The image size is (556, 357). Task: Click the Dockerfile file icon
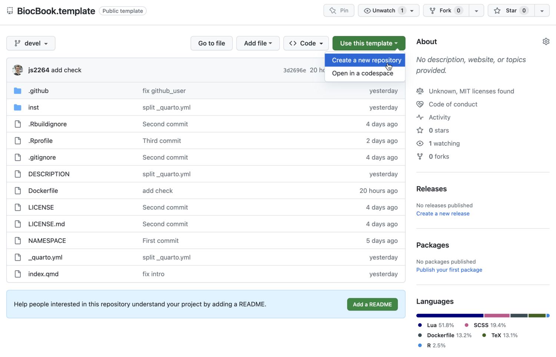click(x=17, y=191)
